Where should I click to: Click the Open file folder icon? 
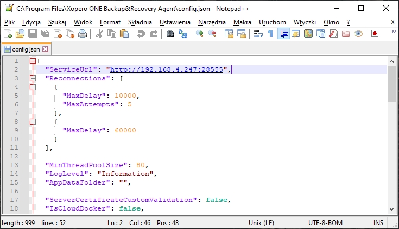coord(20,34)
